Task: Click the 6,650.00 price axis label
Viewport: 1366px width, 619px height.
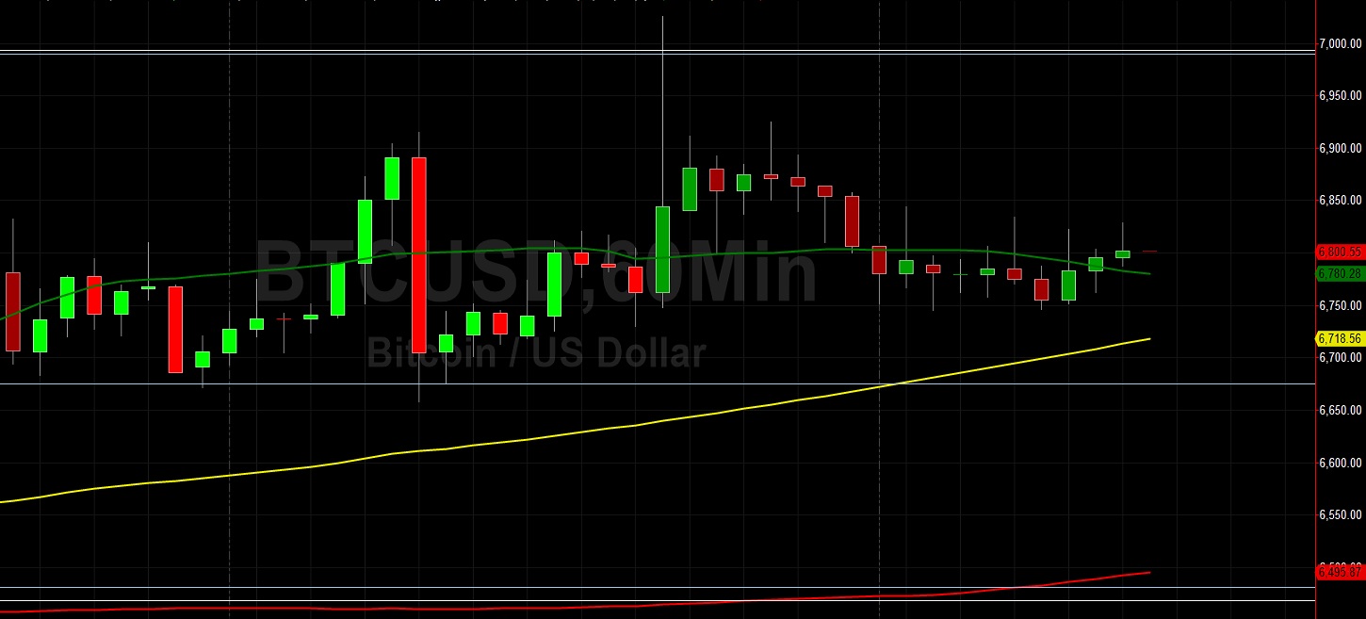Action: (x=1340, y=410)
